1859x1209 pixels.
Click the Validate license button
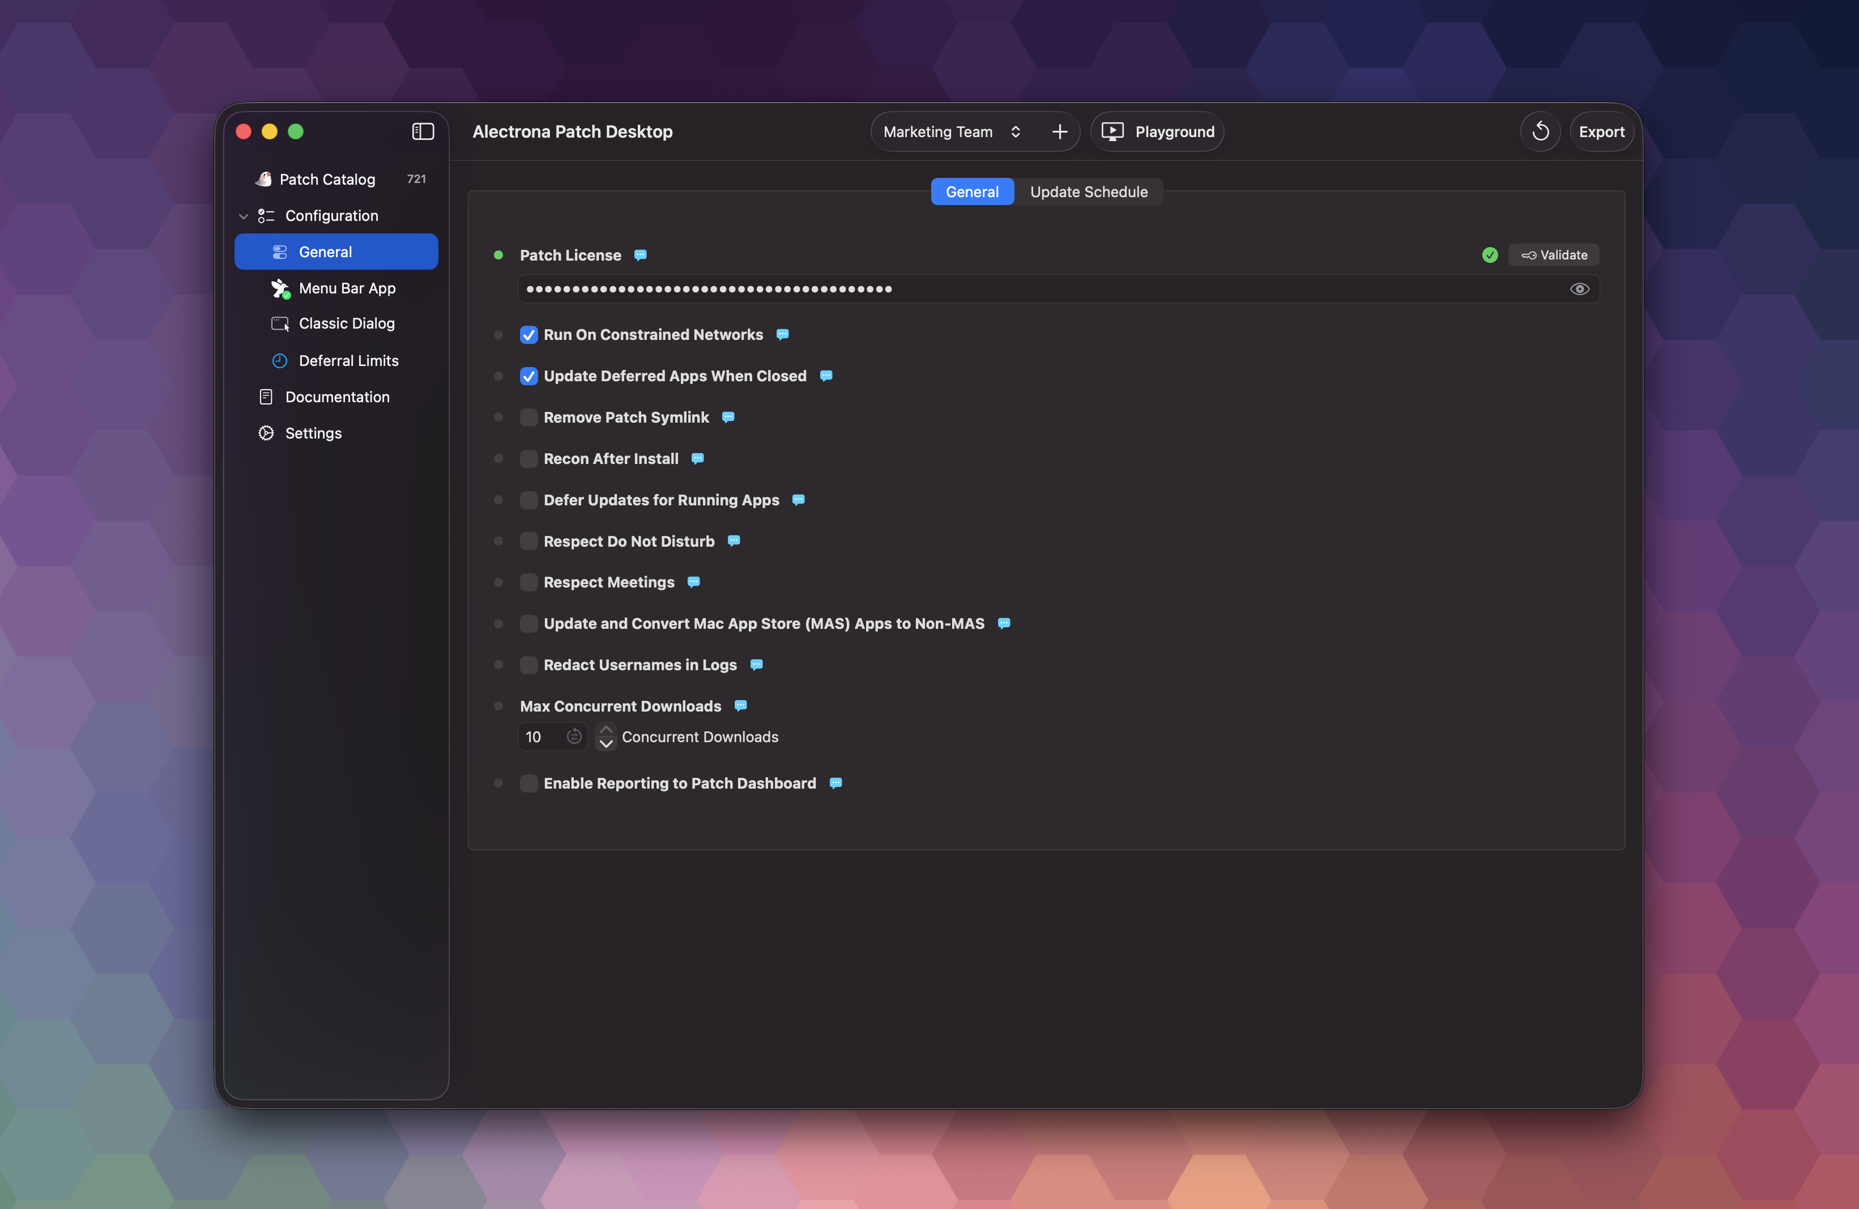[1554, 254]
